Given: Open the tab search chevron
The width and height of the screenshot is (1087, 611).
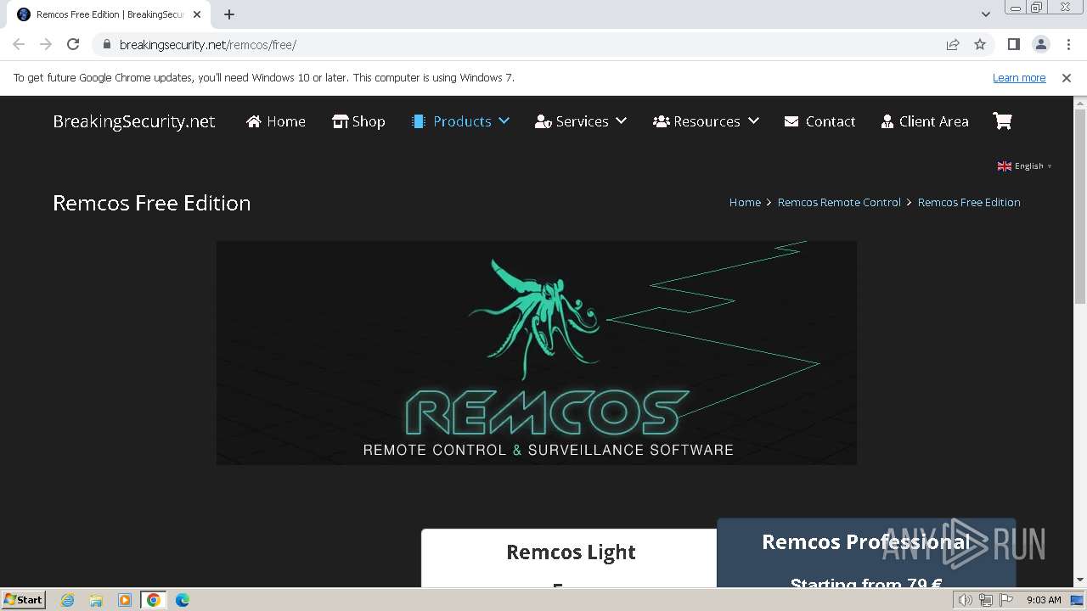Looking at the screenshot, I should point(986,14).
